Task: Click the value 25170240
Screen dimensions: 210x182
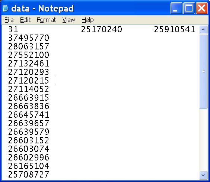Action: (x=102, y=29)
